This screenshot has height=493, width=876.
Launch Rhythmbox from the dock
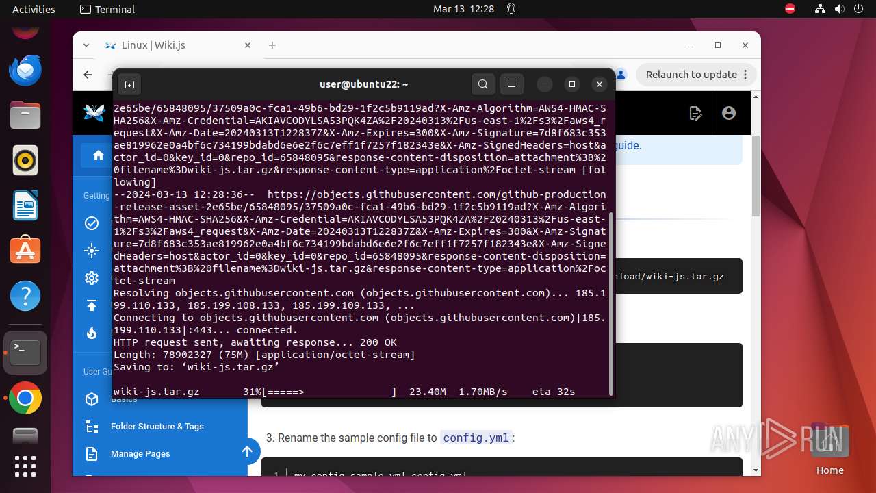pos(25,160)
